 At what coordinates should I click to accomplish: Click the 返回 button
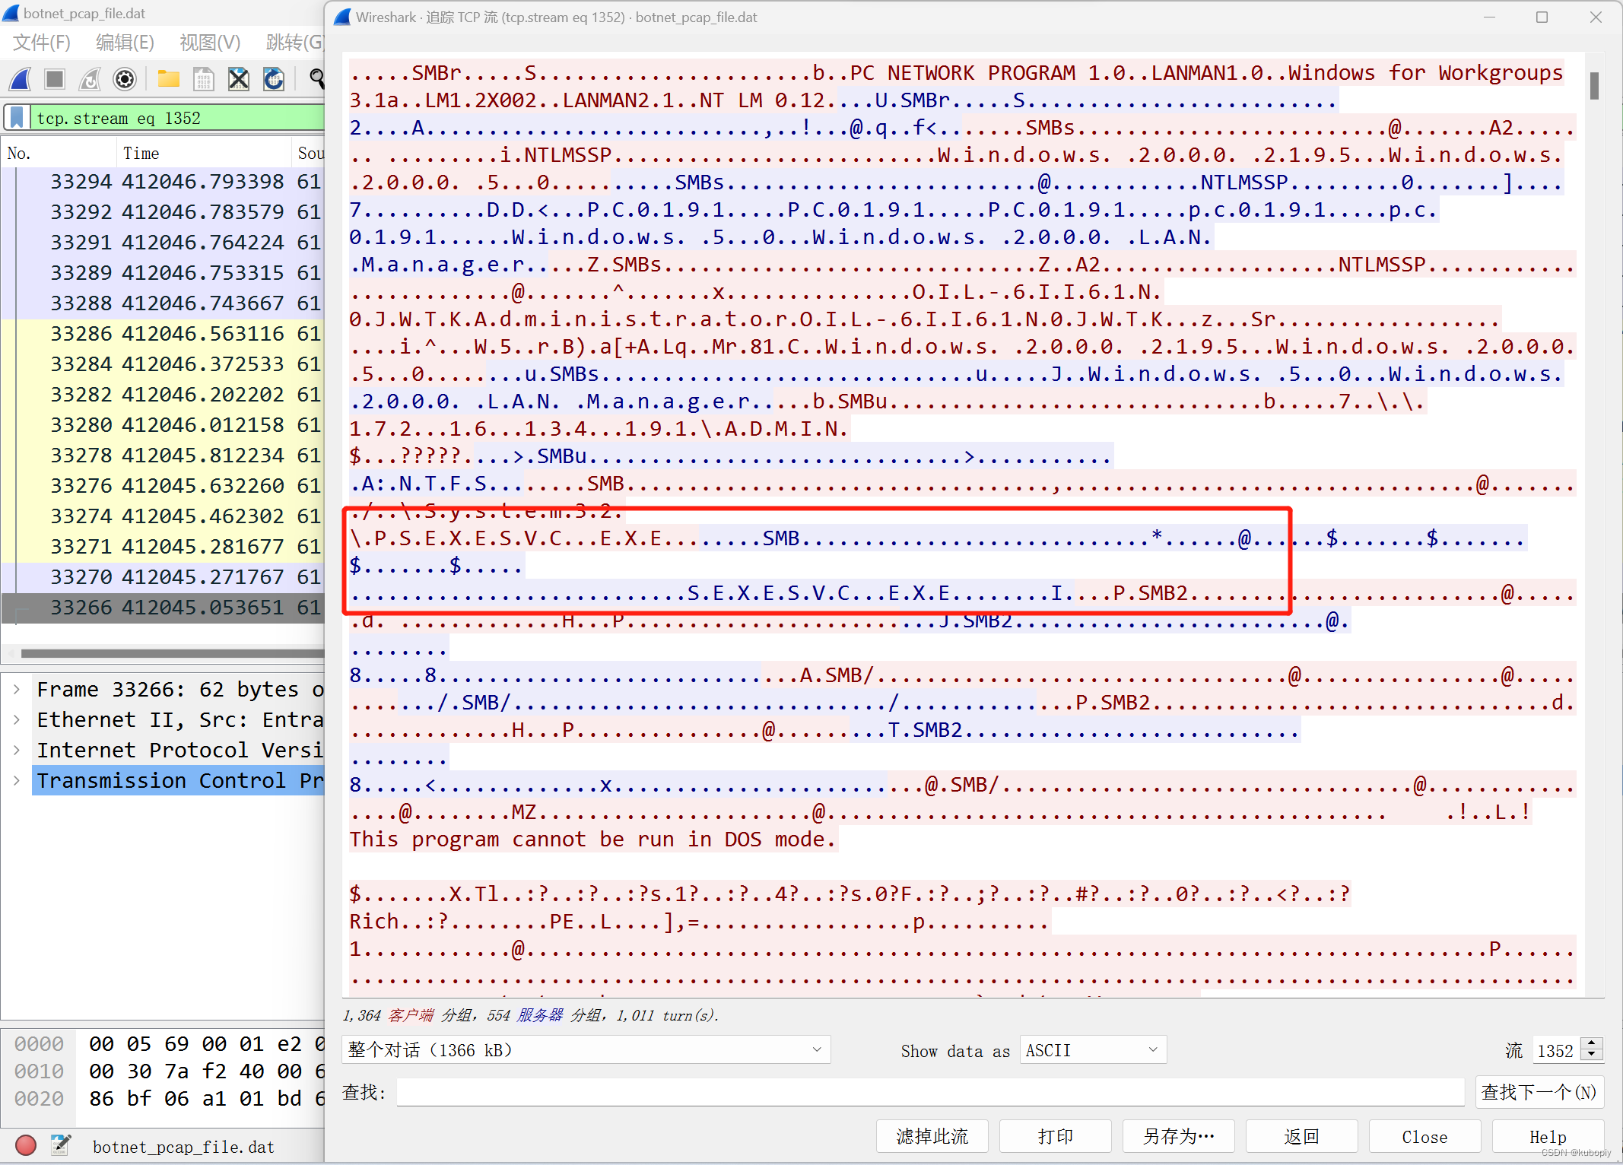point(1302,1136)
